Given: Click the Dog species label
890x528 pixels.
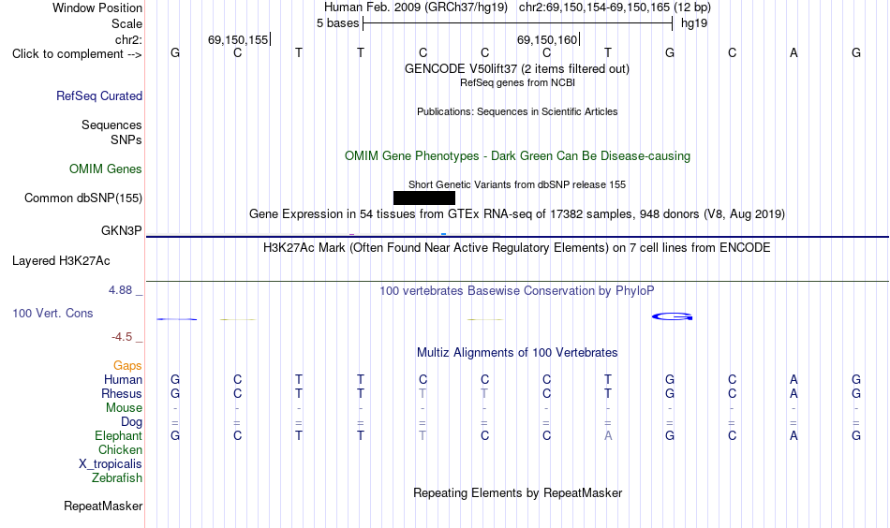Looking at the screenshot, I should click(132, 422).
